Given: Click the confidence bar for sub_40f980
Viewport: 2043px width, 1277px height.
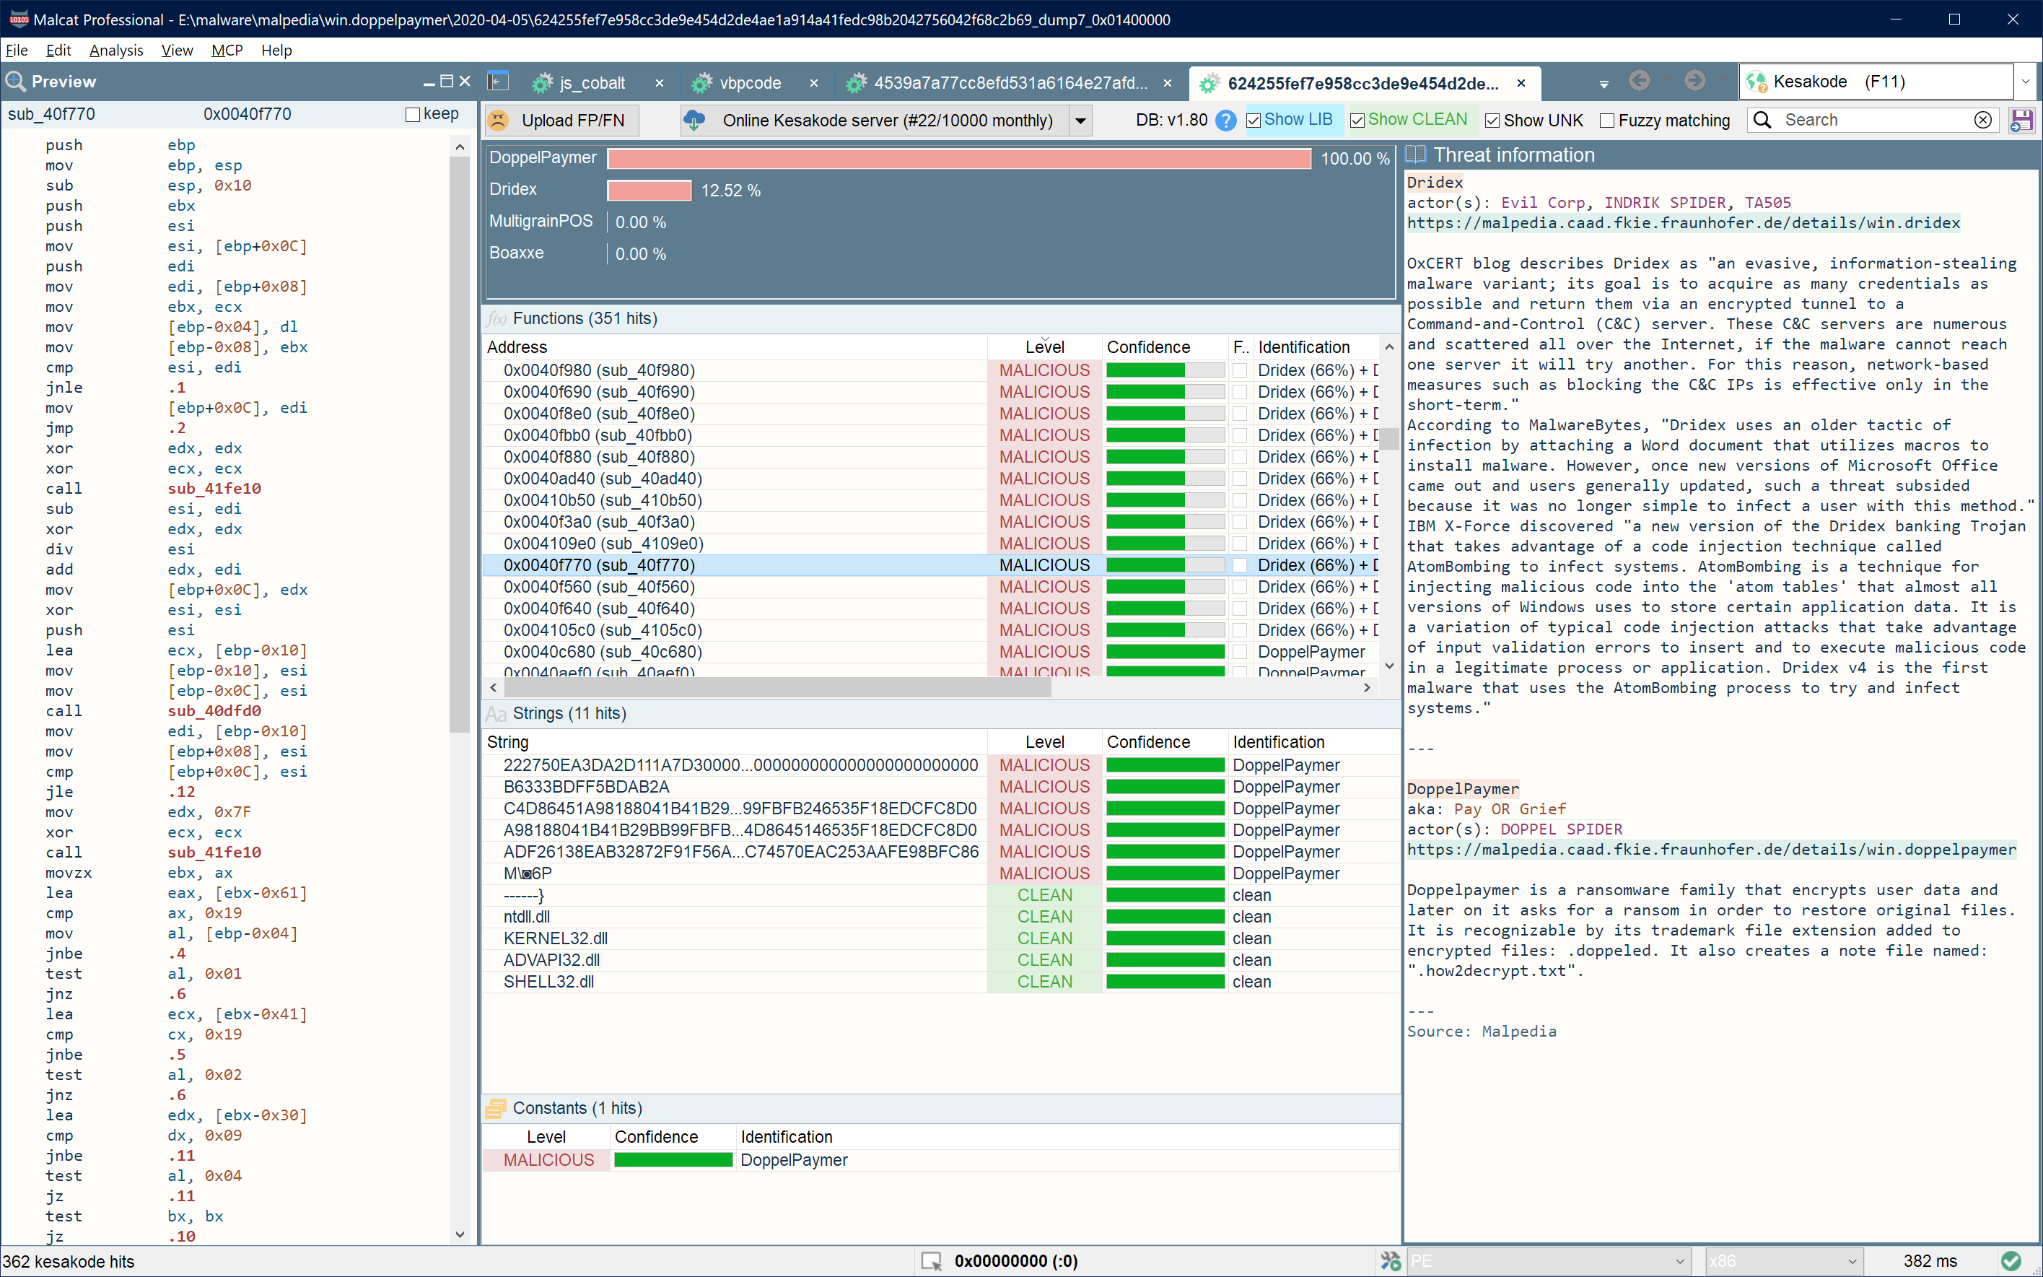Looking at the screenshot, I should [1165, 370].
